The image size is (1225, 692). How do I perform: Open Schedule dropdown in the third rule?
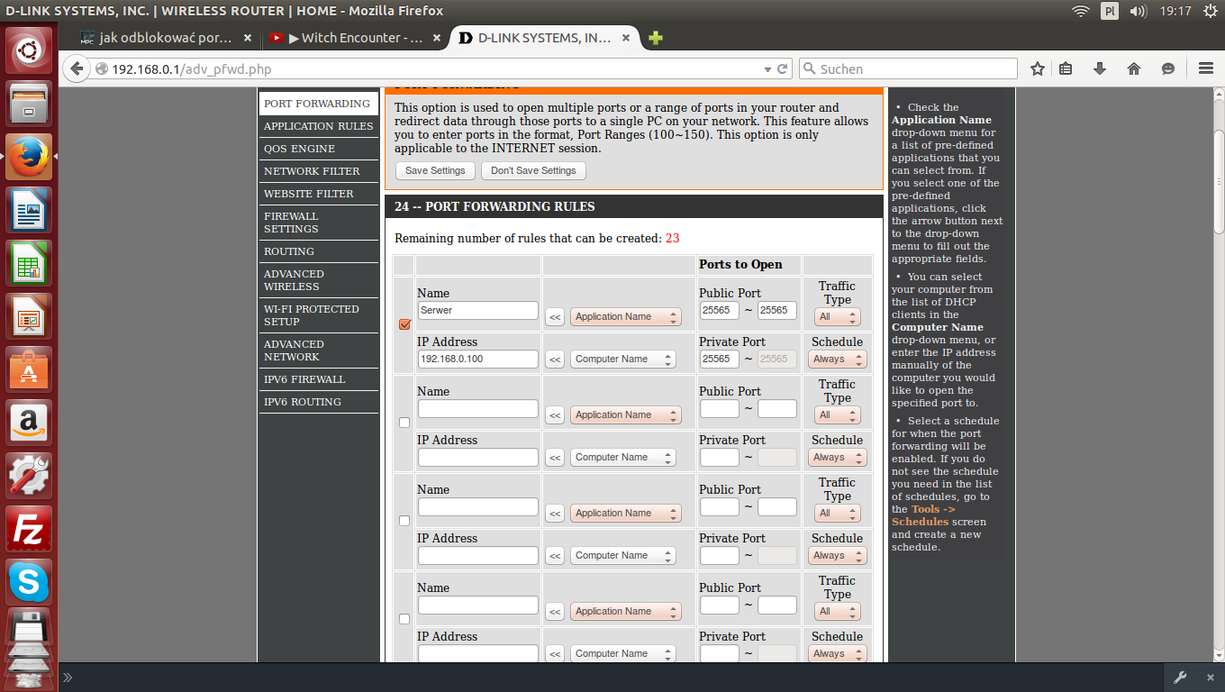837,555
